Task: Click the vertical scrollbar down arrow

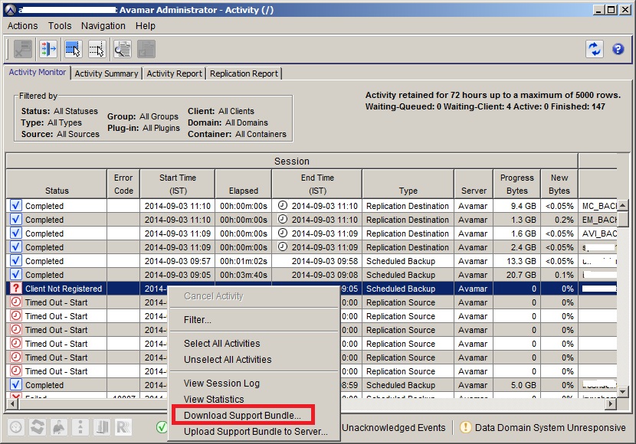Action: point(623,392)
